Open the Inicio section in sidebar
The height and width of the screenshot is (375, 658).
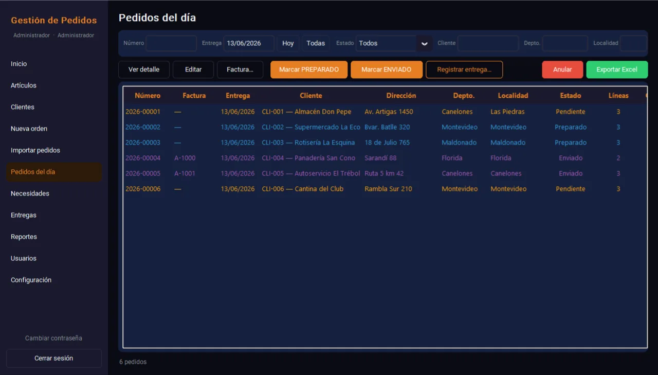pos(54,64)
